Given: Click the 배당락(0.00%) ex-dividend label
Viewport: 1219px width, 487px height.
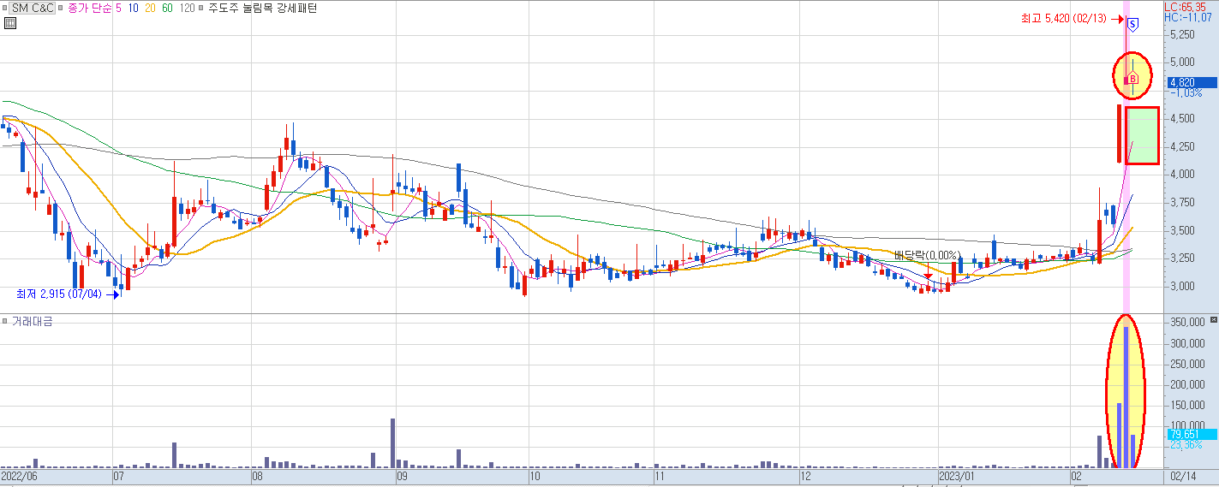Looking at the screenshot, I should tap(927, 255).
